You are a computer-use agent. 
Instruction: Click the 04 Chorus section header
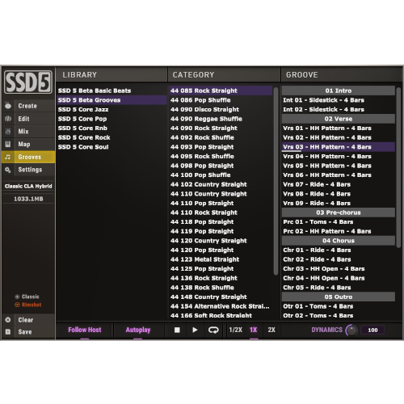(x=339, y=241)
